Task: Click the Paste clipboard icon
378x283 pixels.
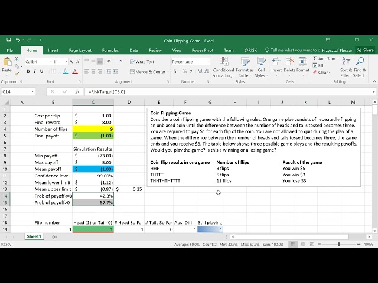Action: pyautogui.click(x=6, y=62)
